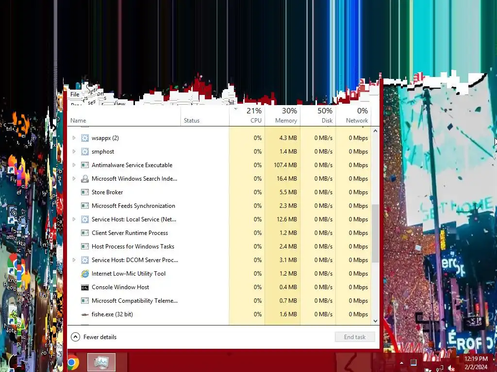Click the Service Host: Local Service gear icon
This screenshot has height=372, width=497.
[x=84, y=219]
